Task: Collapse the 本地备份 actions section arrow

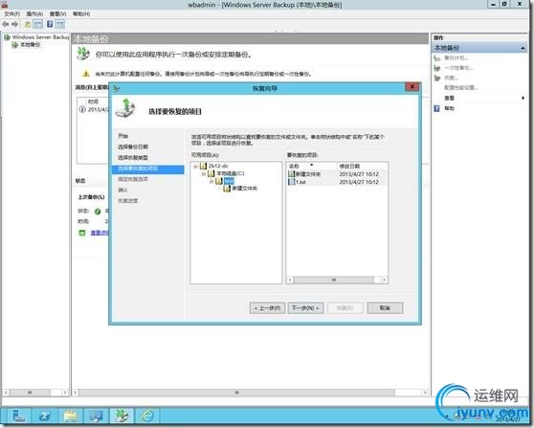Action: (x=523, y=48)
